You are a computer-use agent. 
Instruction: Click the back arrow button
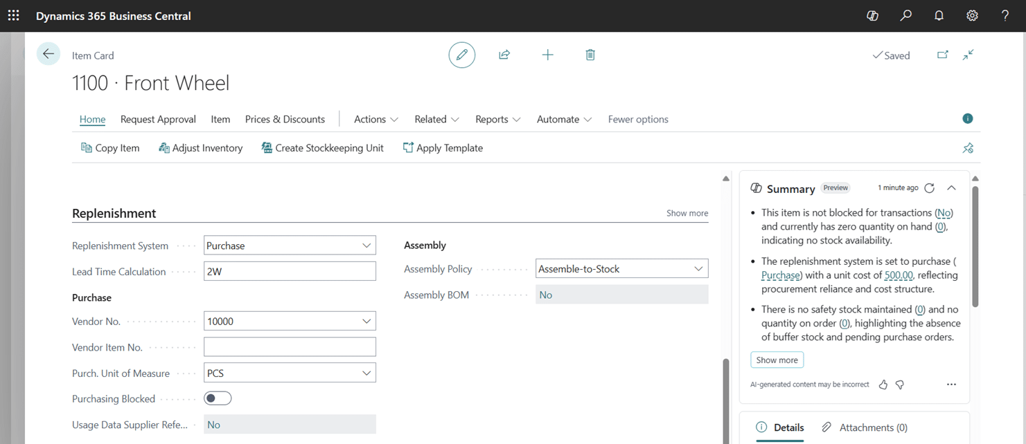click(48, 54)
